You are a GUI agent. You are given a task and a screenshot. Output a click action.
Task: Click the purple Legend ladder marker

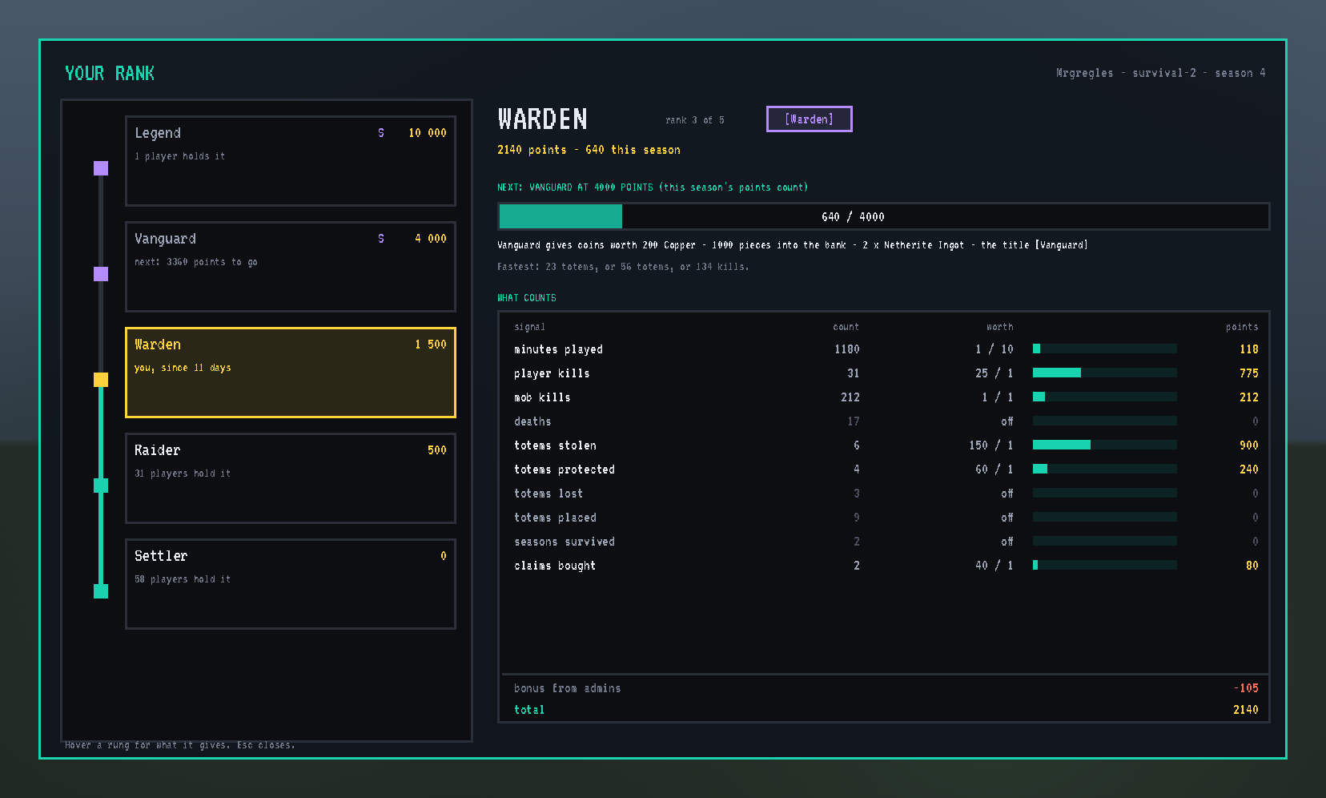(x=101, y=168)
